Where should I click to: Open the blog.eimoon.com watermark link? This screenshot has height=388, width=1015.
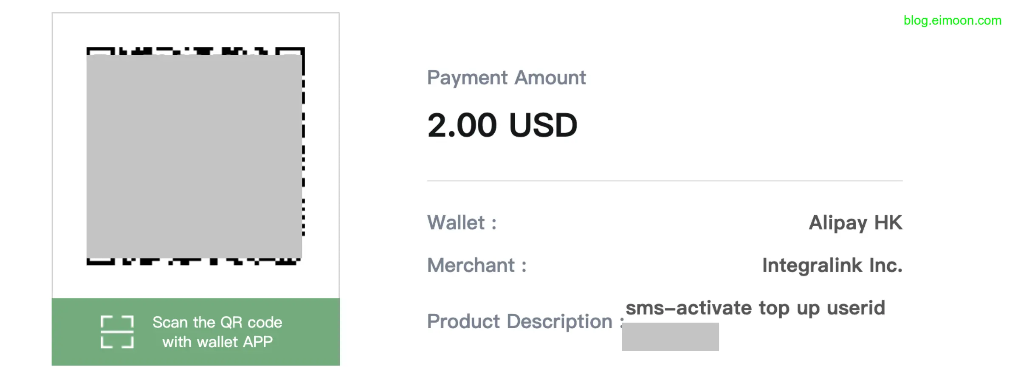(x=952, y=20)
